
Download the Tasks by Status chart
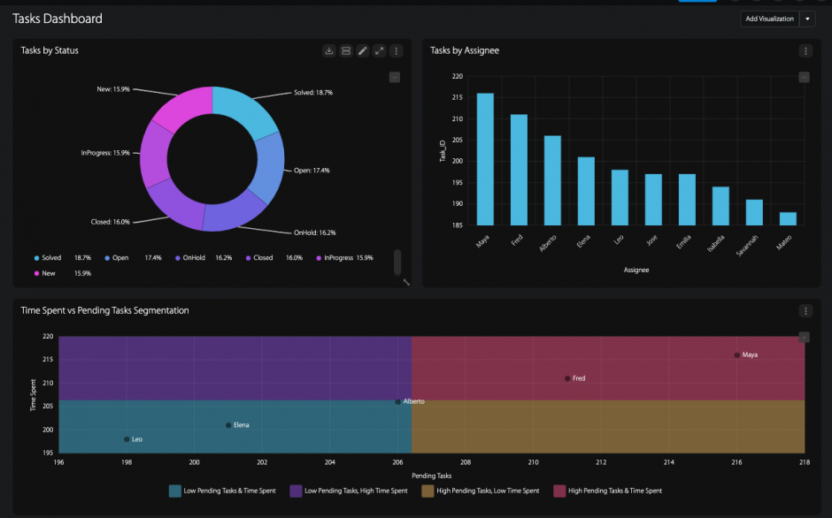(328, 50)
